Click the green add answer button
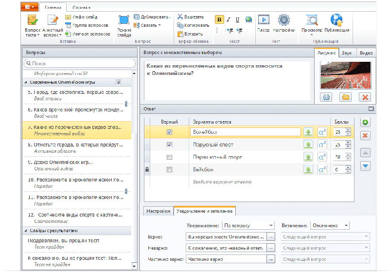Screen dimensions: 389x273 [366, 122]
